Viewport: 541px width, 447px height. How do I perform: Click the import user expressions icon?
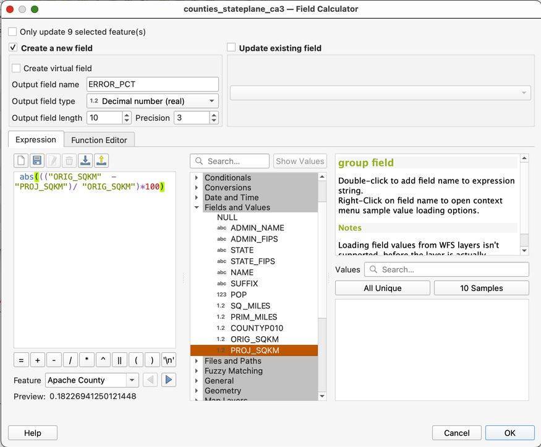[85, 161]
